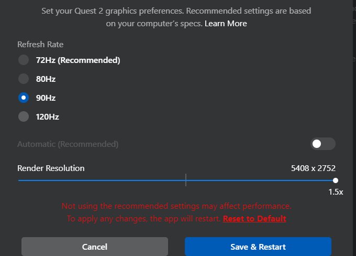
Task: Click the "72Hz (Recommended)" label text
Action: coord(78,60)
